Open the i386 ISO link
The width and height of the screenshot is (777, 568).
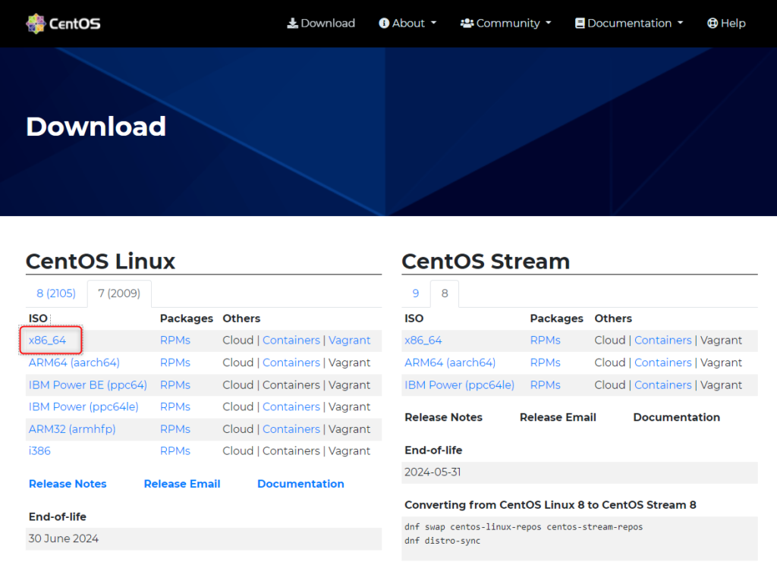pos(39,450)
